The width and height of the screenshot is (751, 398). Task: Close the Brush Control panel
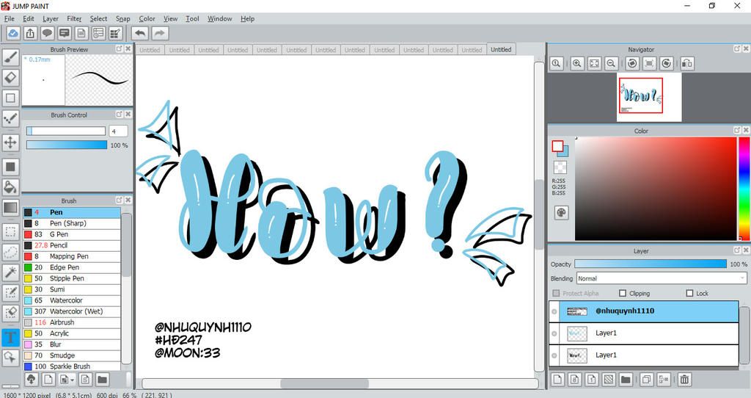pyautogui.click(x=128, y=114)
